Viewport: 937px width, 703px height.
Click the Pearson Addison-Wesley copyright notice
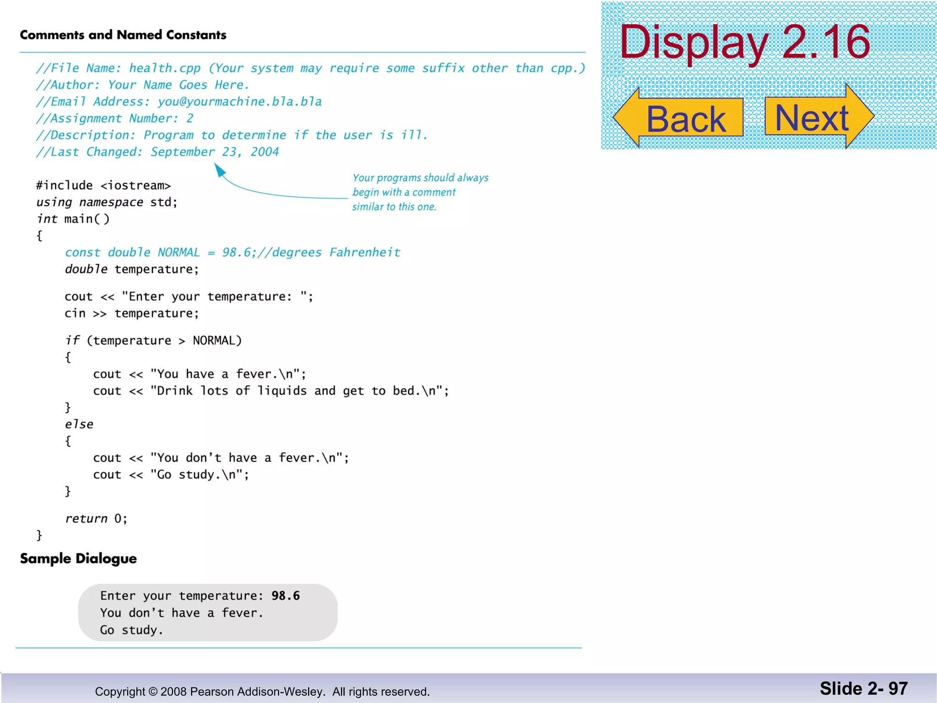click(262, 691)
